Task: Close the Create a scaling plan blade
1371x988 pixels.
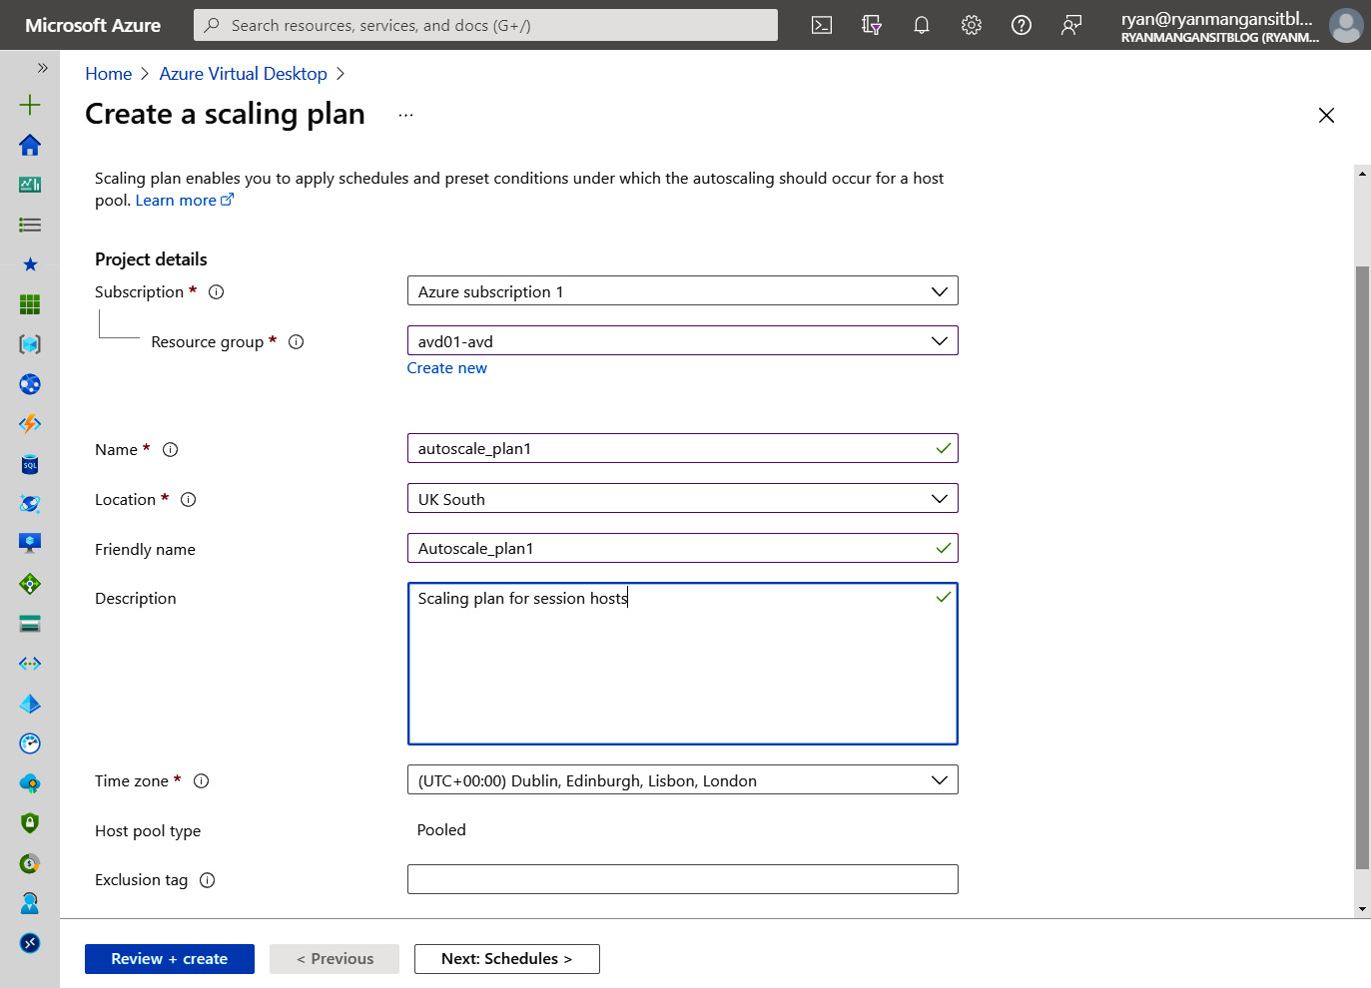Action: click(x=1326, y=115)
